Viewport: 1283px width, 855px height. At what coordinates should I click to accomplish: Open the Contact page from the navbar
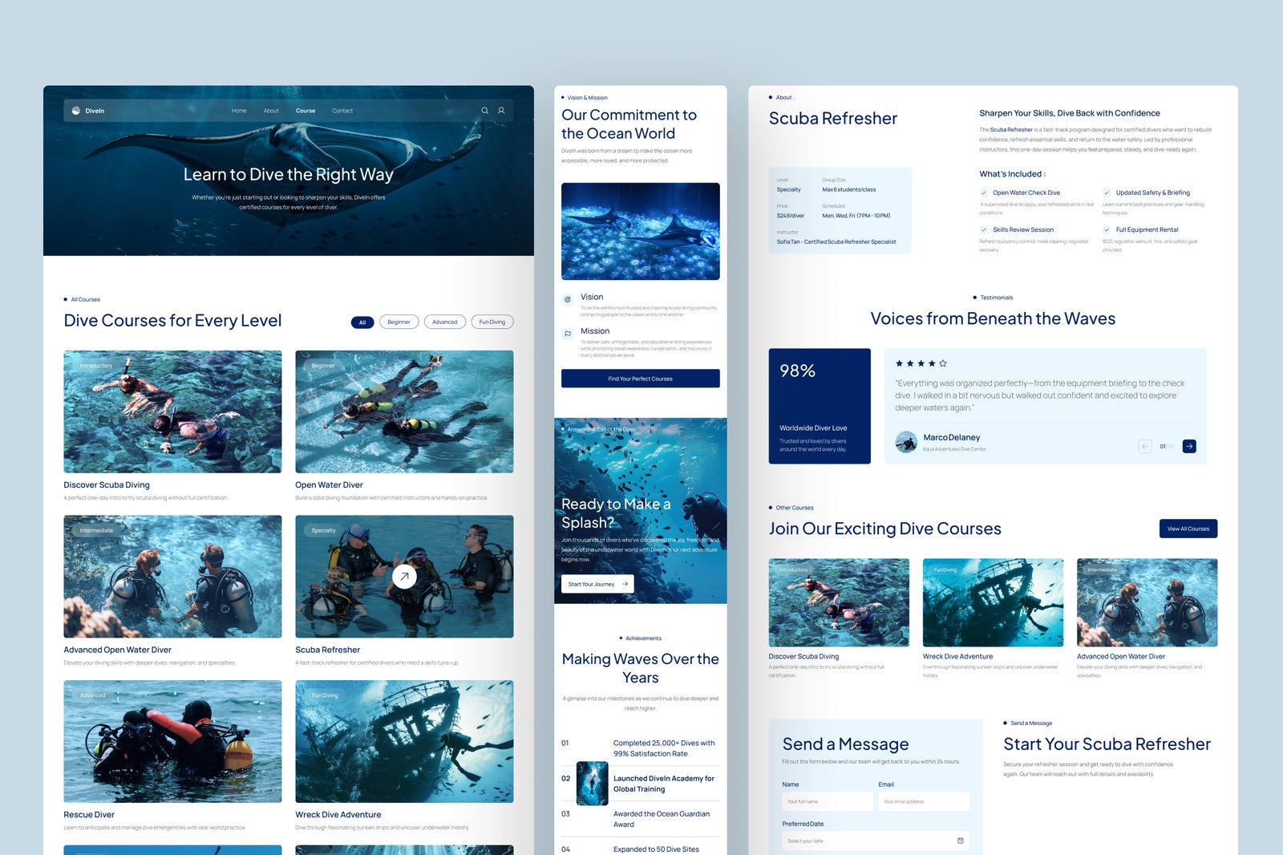click(x=342, y=111)
